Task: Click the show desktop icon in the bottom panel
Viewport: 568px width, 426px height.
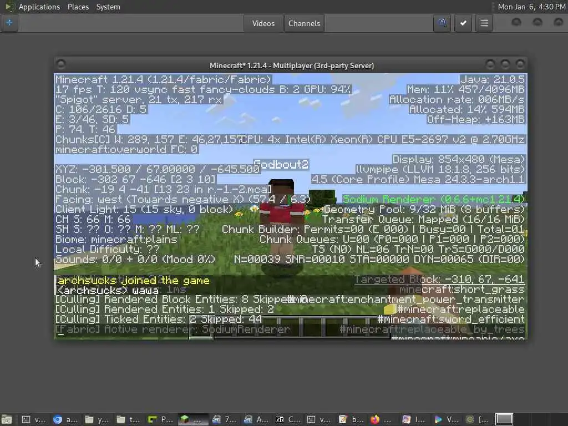Action: coord(7,419)
